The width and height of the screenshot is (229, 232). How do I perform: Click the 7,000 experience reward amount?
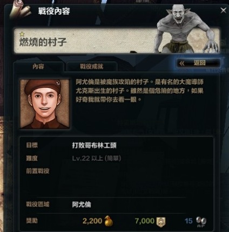[145, 221]
